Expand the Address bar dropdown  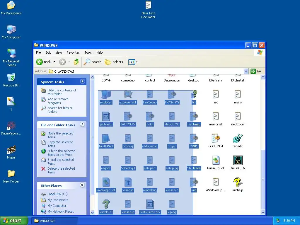tap(246, 71)
